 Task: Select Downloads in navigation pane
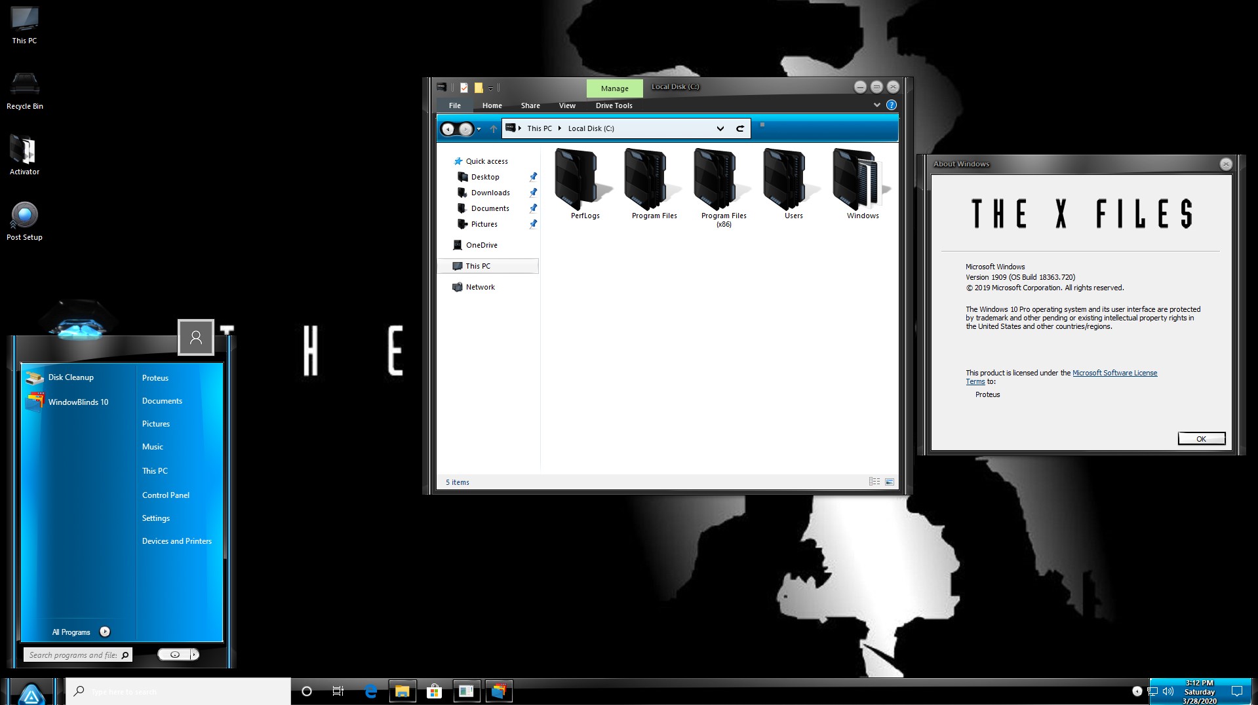[490, 193]
